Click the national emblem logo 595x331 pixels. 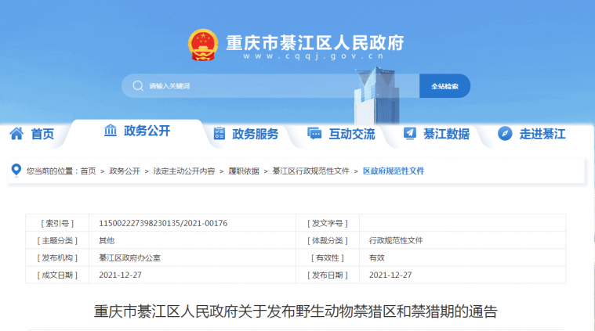coord(203,45)
